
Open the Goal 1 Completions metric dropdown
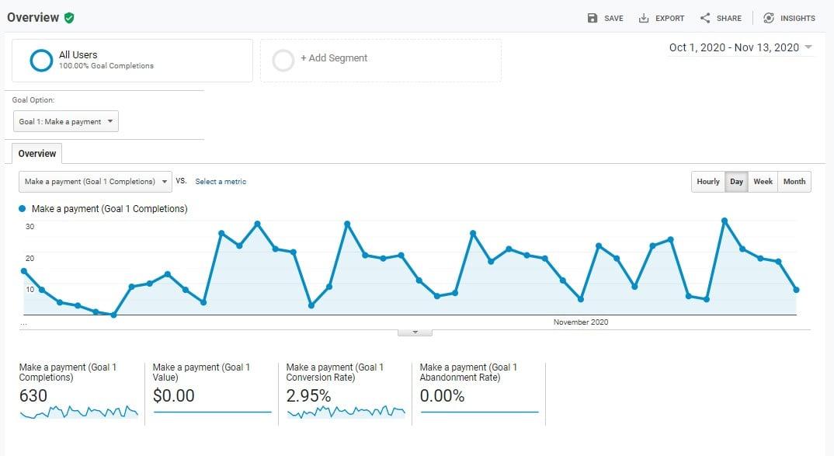click(95, 181)
